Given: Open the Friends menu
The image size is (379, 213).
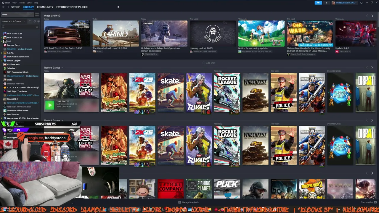Looking at the screenshot, I should (22, 3).
